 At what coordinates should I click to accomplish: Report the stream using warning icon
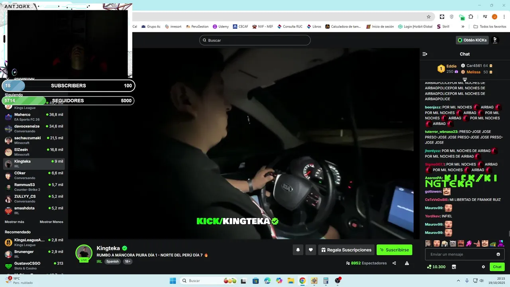407,263
